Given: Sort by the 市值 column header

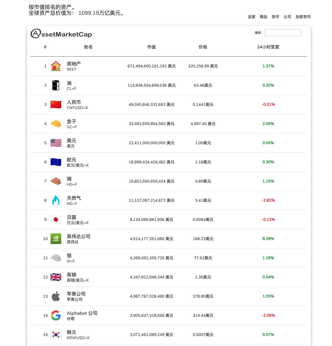Looking at the screenshot, I should click(x=151, y=47).
